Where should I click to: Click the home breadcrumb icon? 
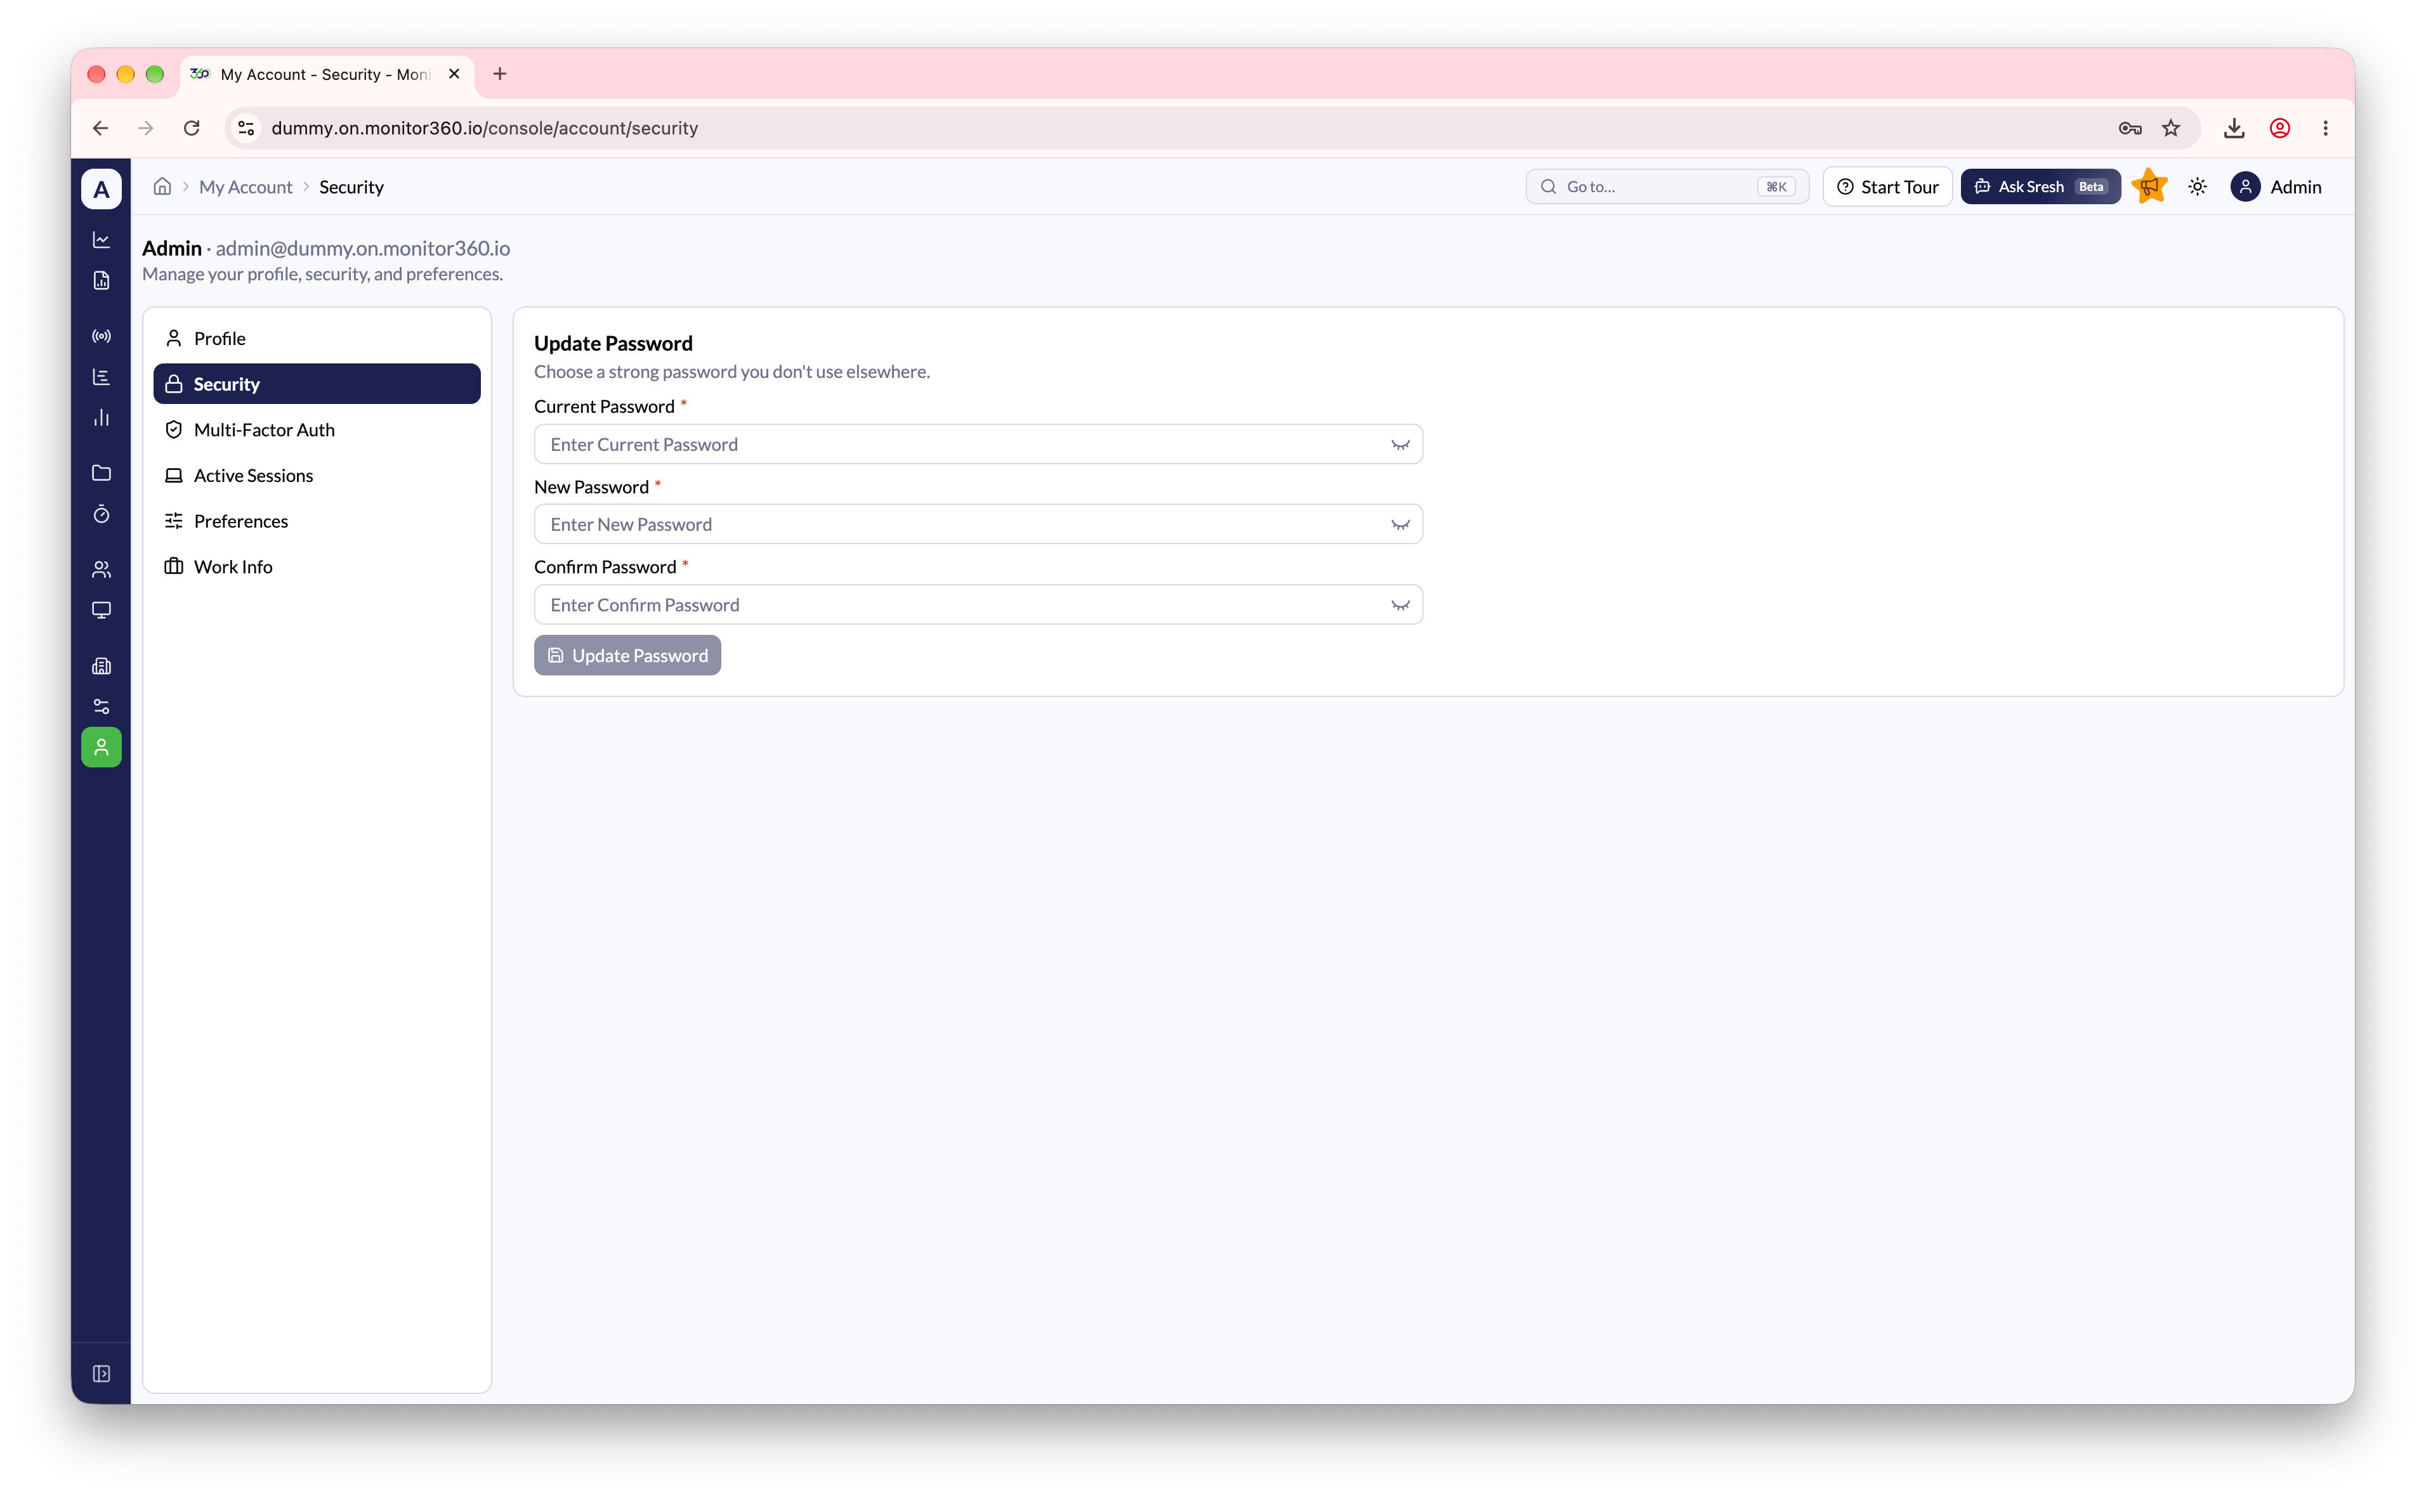162,186
